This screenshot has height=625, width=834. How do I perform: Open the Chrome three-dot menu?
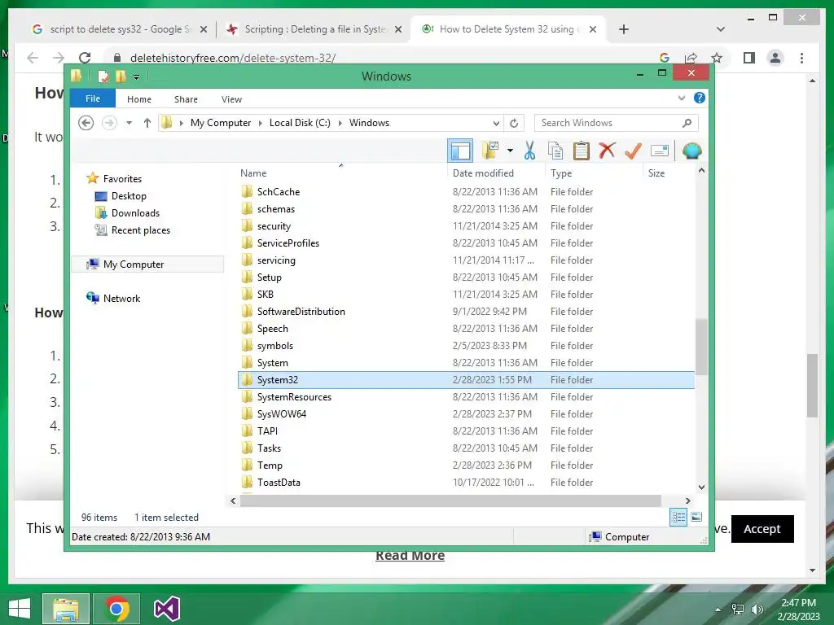801,58
